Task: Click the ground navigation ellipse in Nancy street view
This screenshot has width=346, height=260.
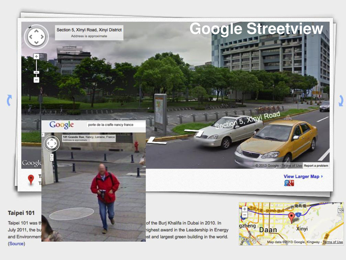Action: coord(72,214)
